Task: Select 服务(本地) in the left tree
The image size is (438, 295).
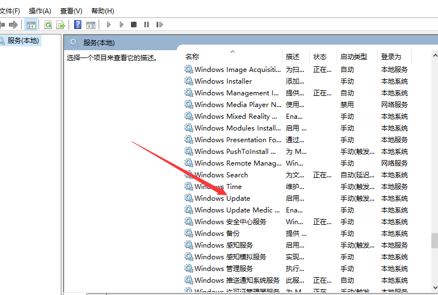Action: click(x=23, y=41)
